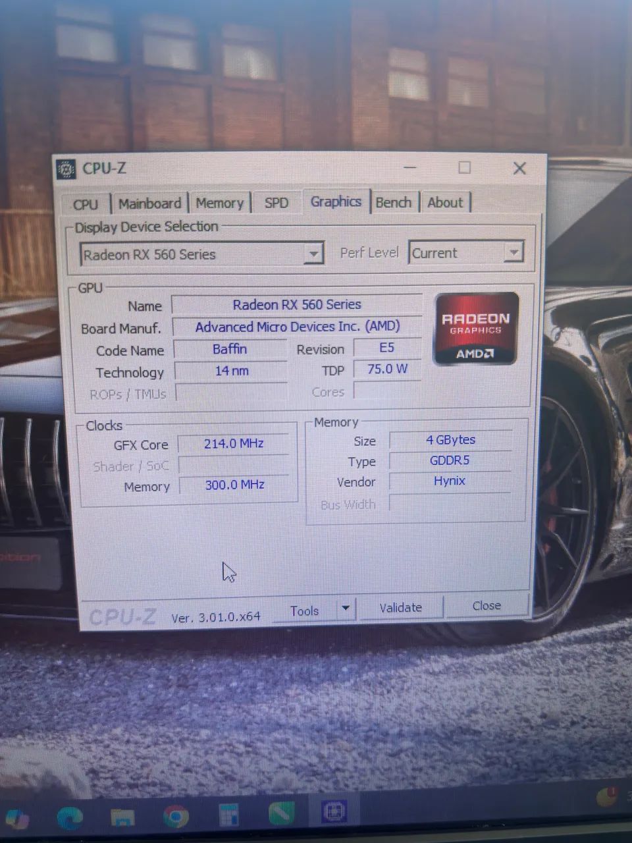
Task: Click the Memory Size value 4 GBytes
Action: click(x=450, y=440)
